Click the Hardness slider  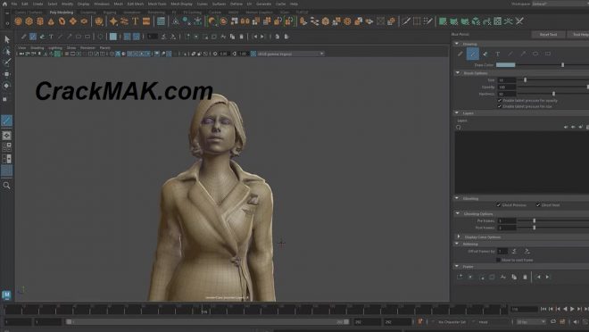pyautogui.click(x=553, y=94)
